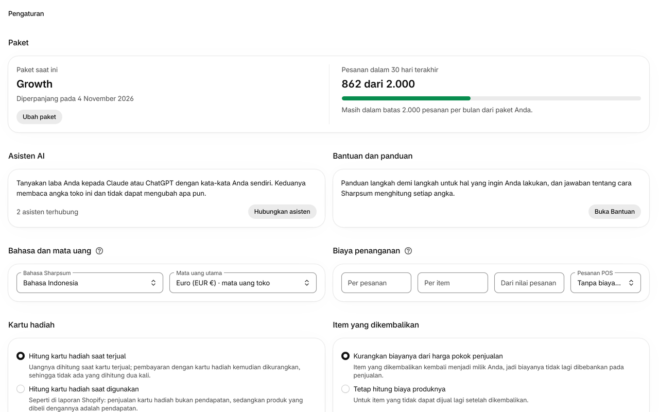The width and height of the screenshot is (659, 412).
Task: Click the '862 dari 2.000' order count
Action: [x=378, y=84]
